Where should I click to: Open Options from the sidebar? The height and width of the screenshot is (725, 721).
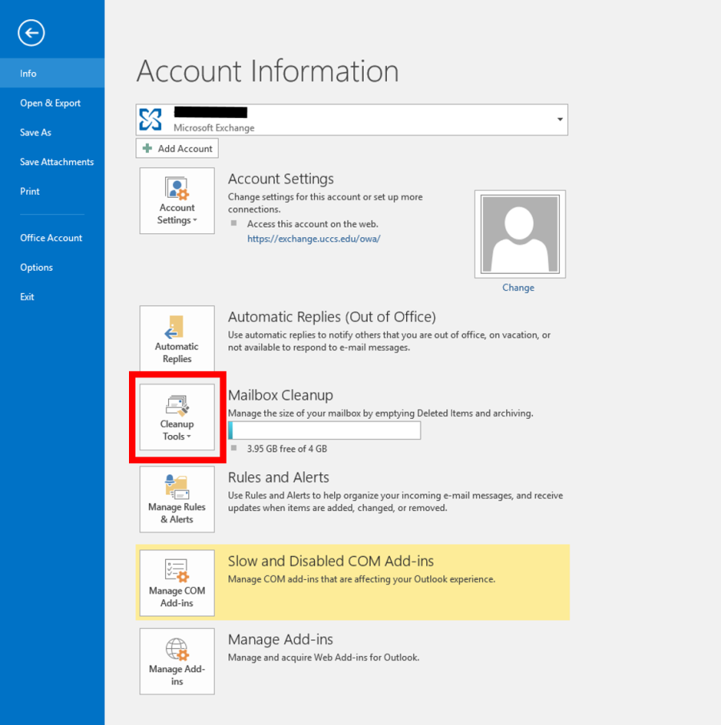coord(52,268)
